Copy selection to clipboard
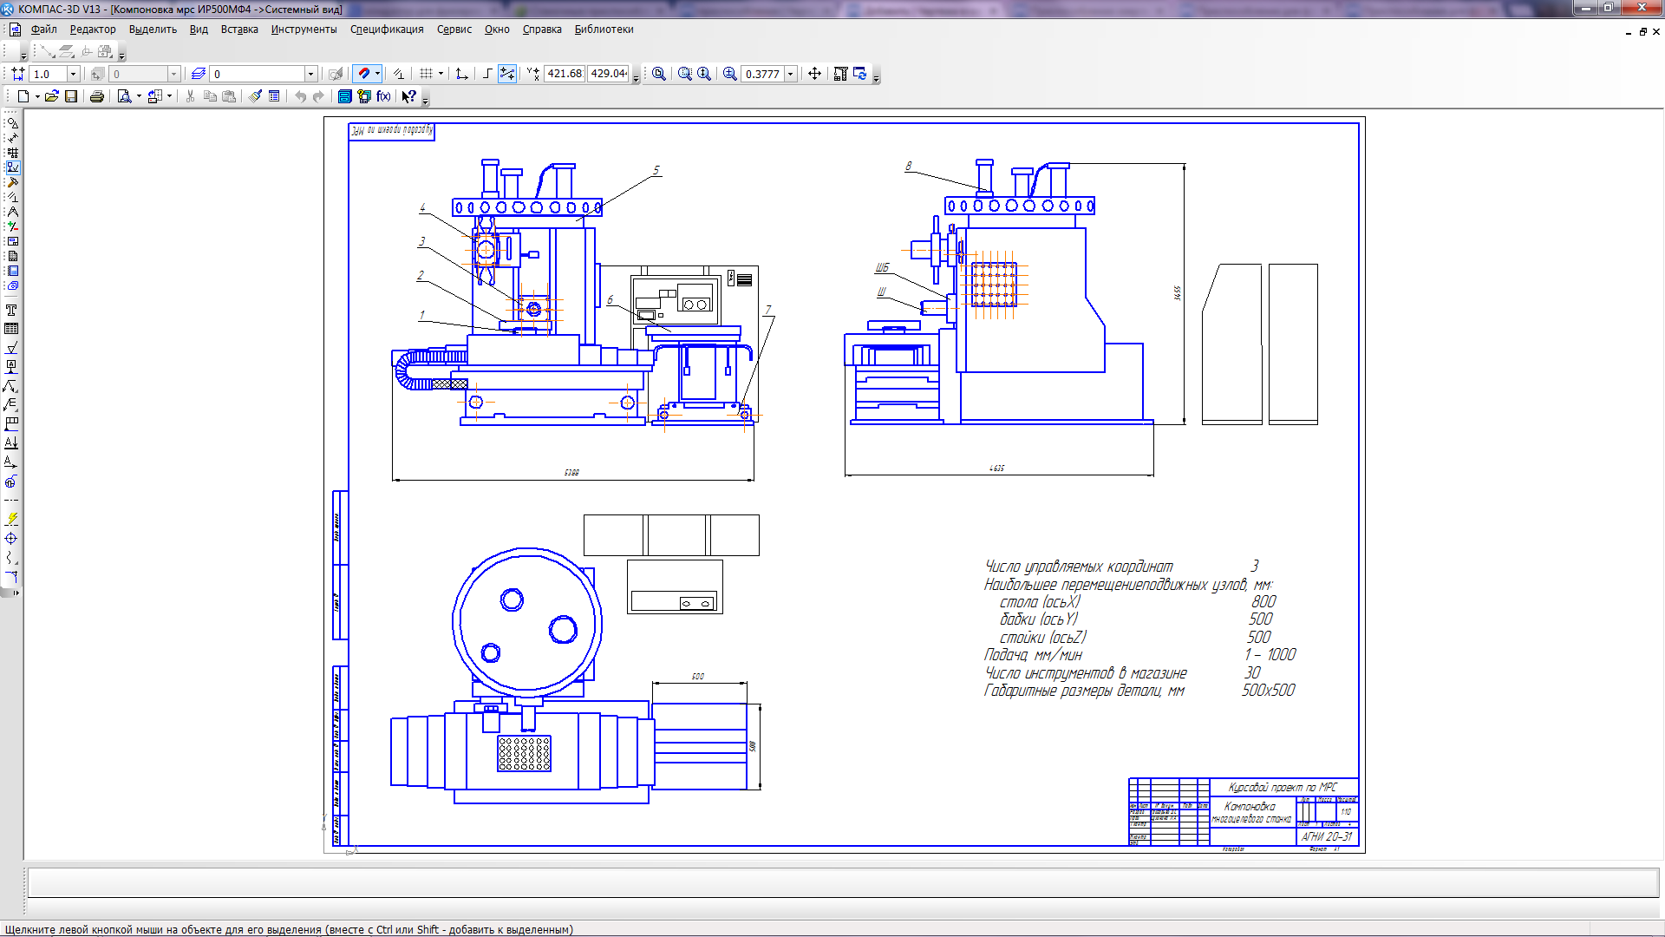Viewport: 1665px width, 937px height. [x=210, y=96]
